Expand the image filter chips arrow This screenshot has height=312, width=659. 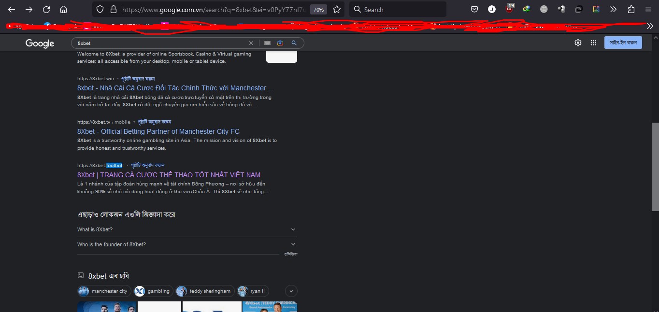click(291, 291)
